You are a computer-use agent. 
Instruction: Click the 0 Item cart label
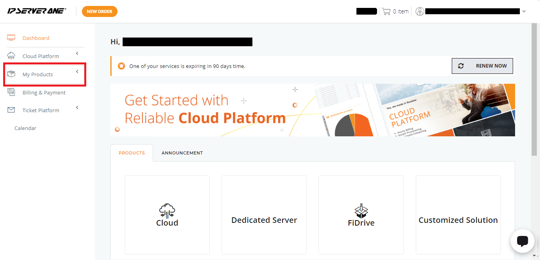401,11
